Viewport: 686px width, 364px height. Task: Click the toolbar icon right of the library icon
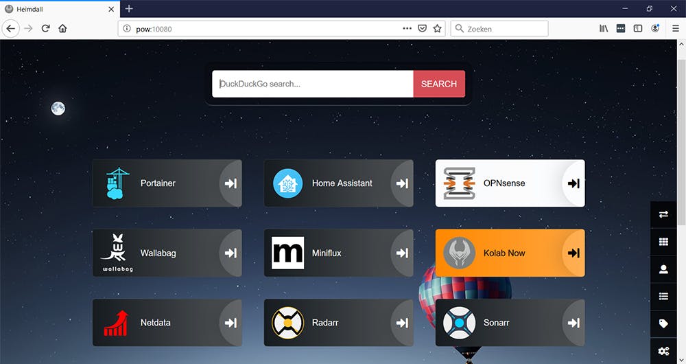(620, 28)
